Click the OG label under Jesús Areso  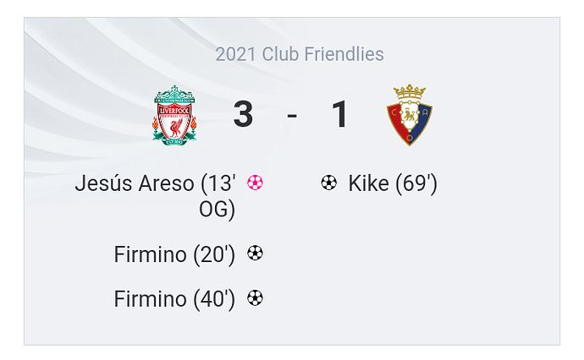[215, 210]
